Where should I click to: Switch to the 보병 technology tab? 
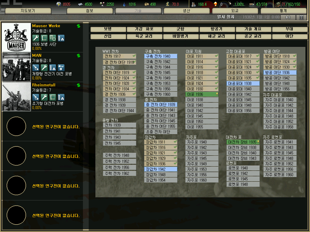[108, 29]
